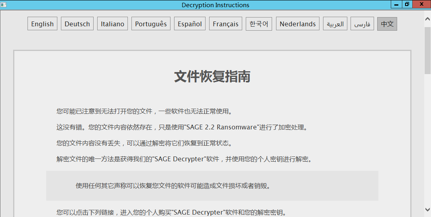Click the Português language button
The height and width of the screenshot is (217, 431).
pos(151,24)
